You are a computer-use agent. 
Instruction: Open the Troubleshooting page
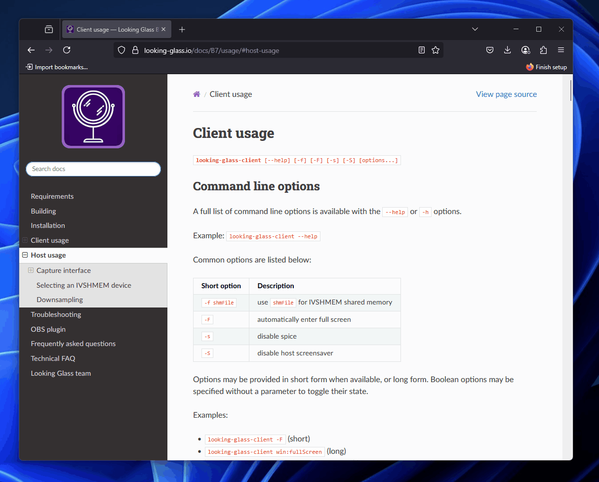[x=56, y=314]
